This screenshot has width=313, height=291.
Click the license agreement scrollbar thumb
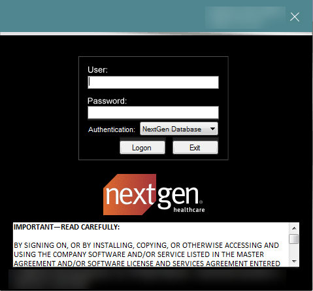(294, 239)
